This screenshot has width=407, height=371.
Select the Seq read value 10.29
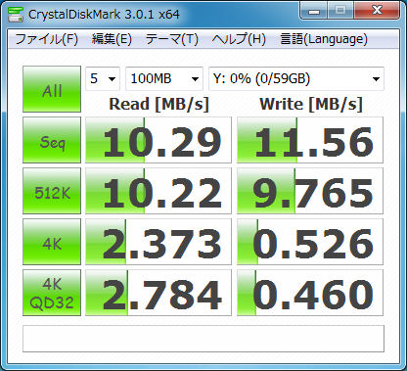pos(158,140)
